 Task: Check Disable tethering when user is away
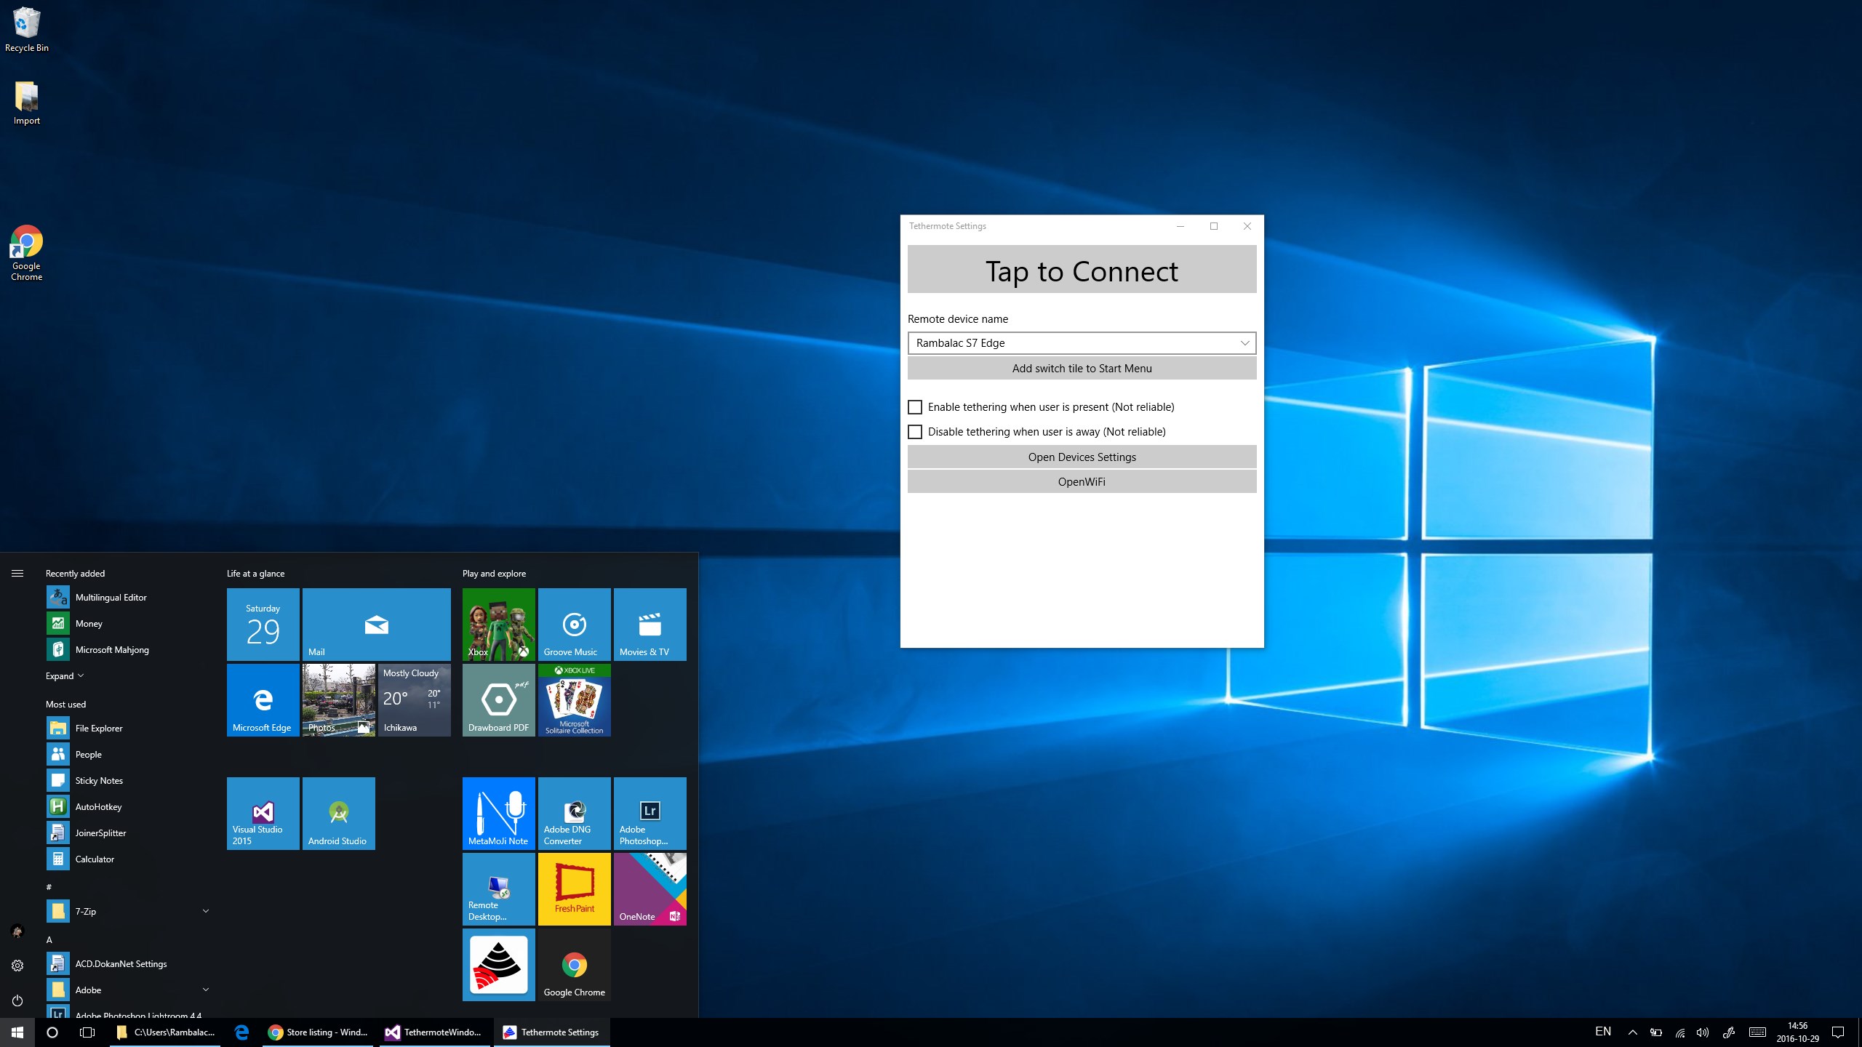(x=915, y=432)
